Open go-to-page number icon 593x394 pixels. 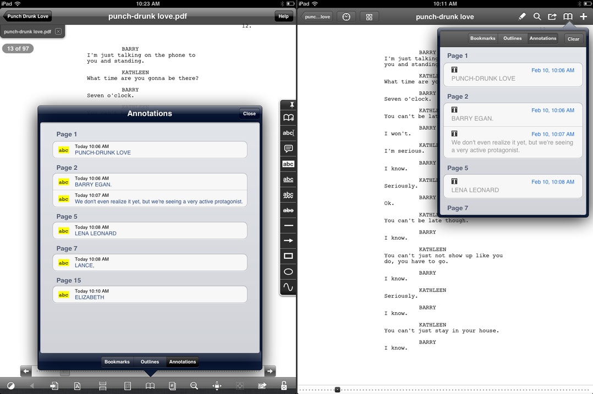pos(172,386)
